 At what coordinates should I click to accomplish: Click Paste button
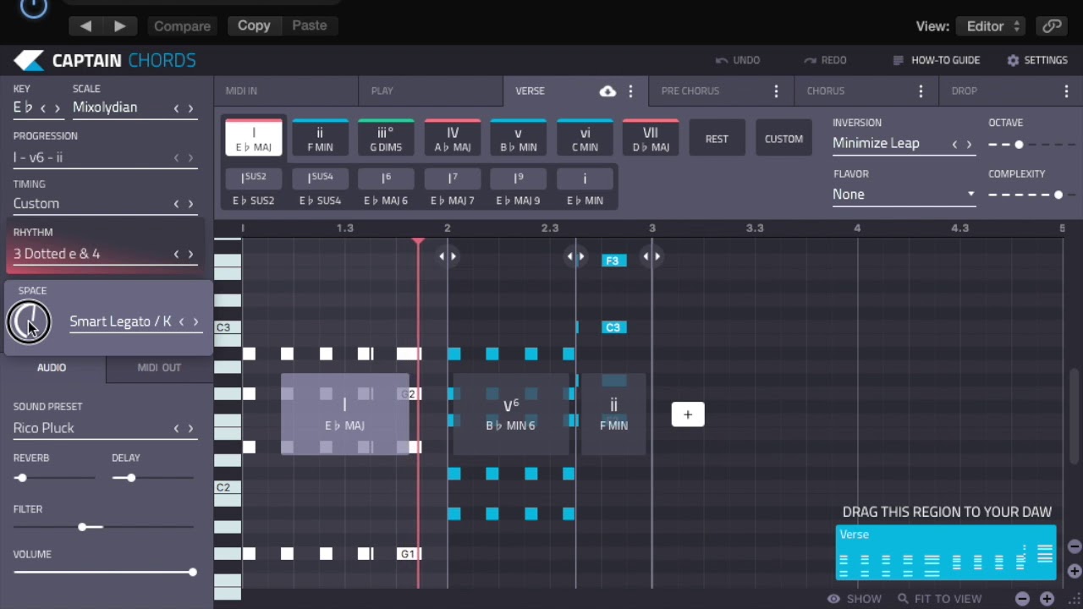pos(309,25)
